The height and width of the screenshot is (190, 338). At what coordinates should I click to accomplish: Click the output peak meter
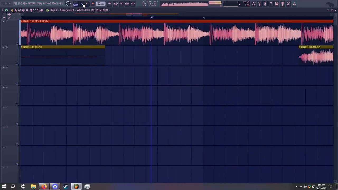coord(215,3)
